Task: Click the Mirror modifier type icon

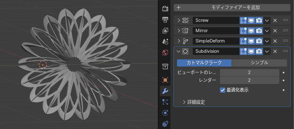Action: tap(185, 31)
